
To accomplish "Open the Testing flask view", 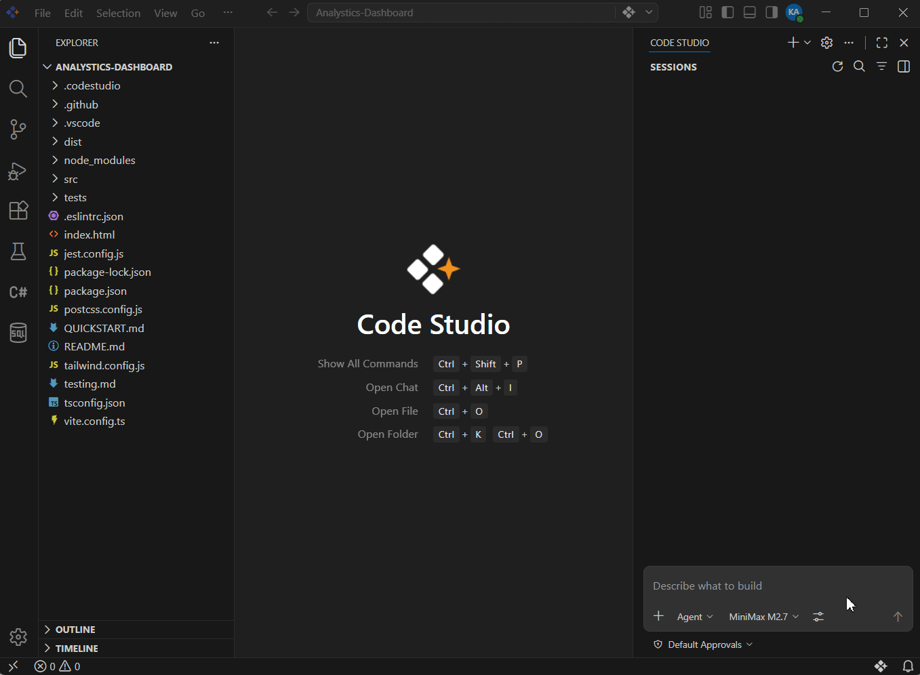I will pos(18,251).
